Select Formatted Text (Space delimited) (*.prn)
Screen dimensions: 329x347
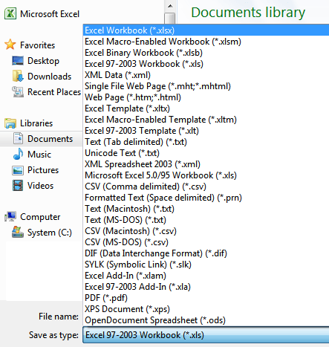pyautogui.click(x=206, y=198)
